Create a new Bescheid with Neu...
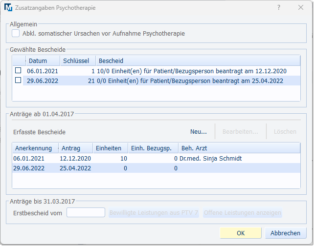This screenshot has height=247, width=315. pos(199,132)
